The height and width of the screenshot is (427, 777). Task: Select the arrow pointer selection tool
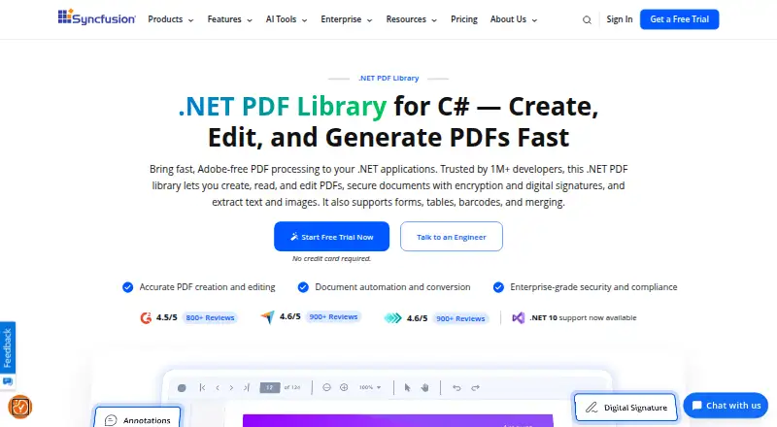tap(407, 387)
